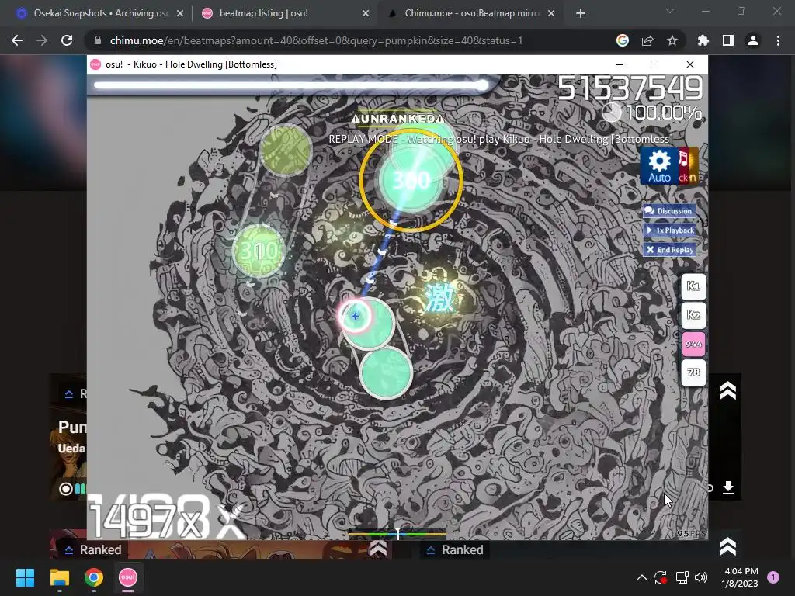
Task: Click the green hit circle numbered 300
Action: coord(411,180)
